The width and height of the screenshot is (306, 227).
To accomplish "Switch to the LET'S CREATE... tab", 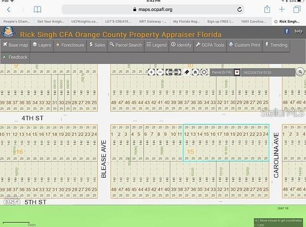I will [x=118, y=22].
